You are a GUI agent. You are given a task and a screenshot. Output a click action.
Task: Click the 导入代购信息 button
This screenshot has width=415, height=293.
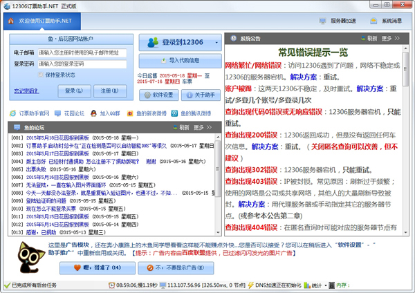[x=181, y=61]
